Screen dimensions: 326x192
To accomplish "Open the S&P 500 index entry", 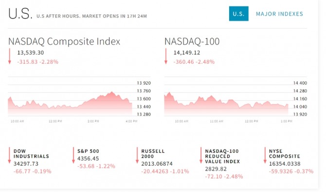I will click(x=88, y=151).
